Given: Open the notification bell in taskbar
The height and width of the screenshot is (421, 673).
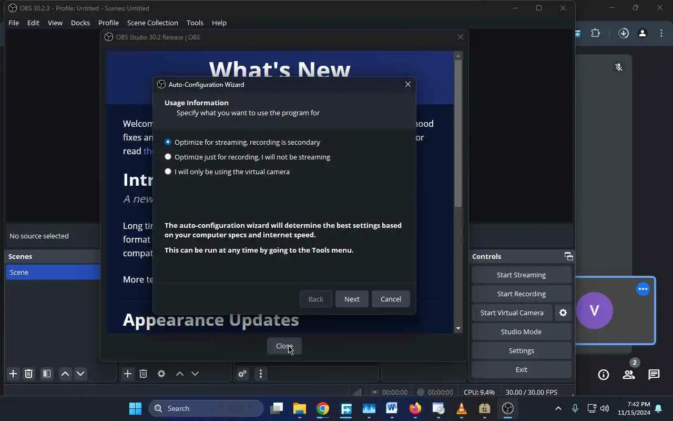Looking at the screenshot, I should 658,408.
